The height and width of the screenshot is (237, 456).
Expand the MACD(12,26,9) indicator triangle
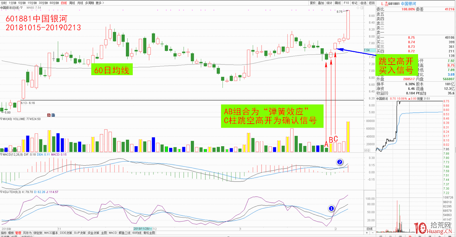pos(1,154)
